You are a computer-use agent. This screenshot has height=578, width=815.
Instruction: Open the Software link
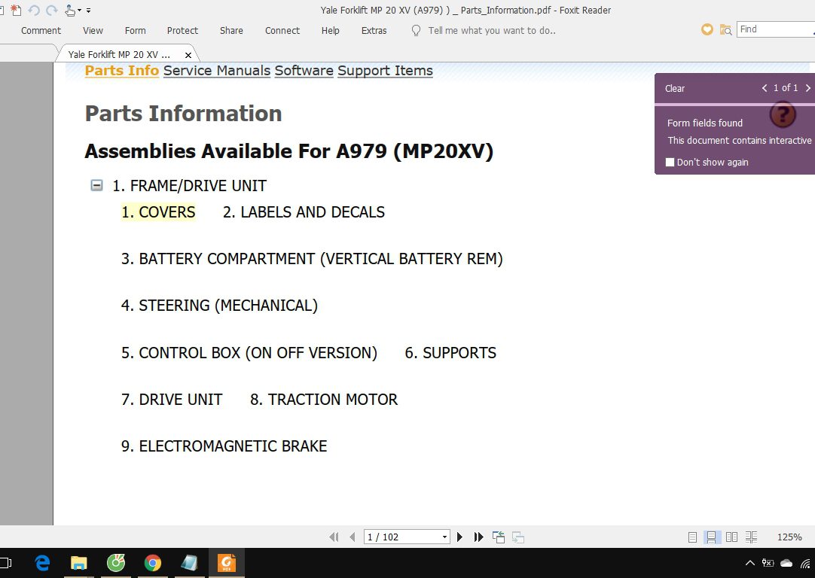click(x=304, y=71)
